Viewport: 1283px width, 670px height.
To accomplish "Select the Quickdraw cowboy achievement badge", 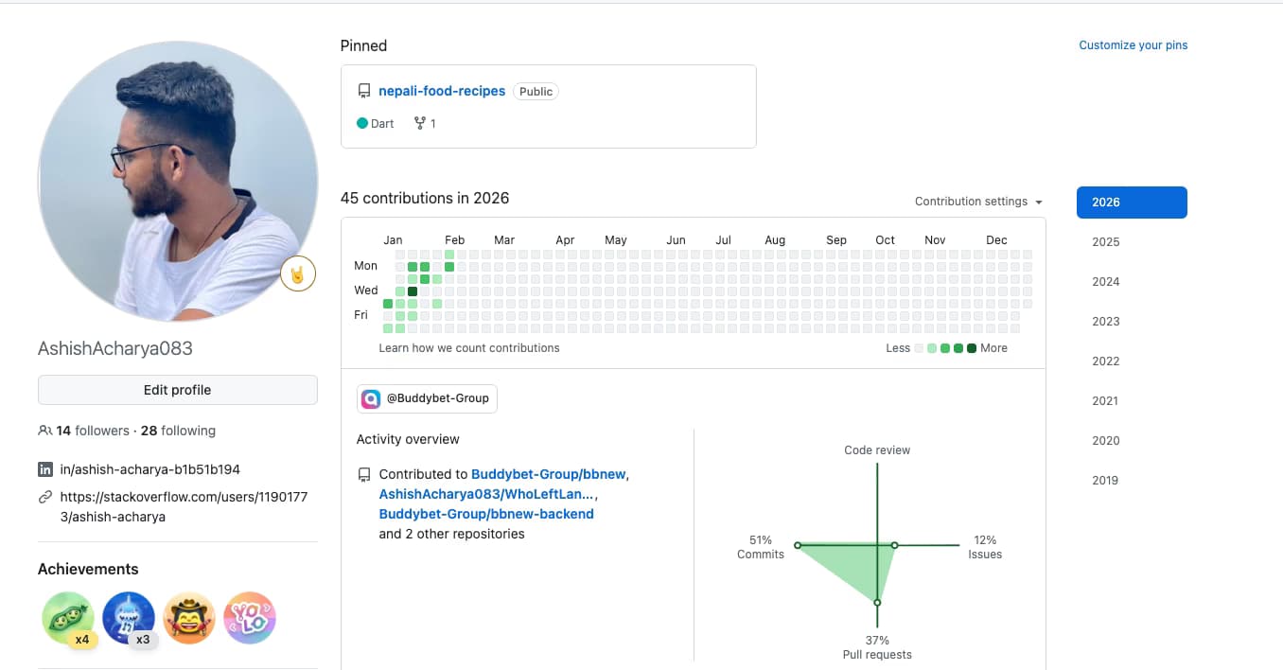I will pos(189,618).
